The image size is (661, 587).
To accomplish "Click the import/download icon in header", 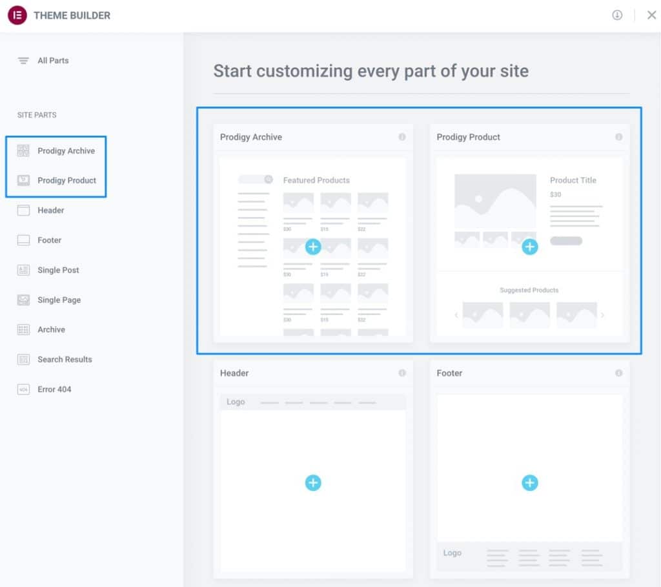I will (617, 15).
